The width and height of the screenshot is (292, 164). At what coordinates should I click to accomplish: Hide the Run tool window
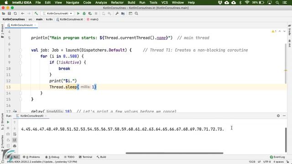coord(284,116)
